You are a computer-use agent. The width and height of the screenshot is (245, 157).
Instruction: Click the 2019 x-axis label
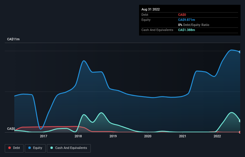pos(113,136)
